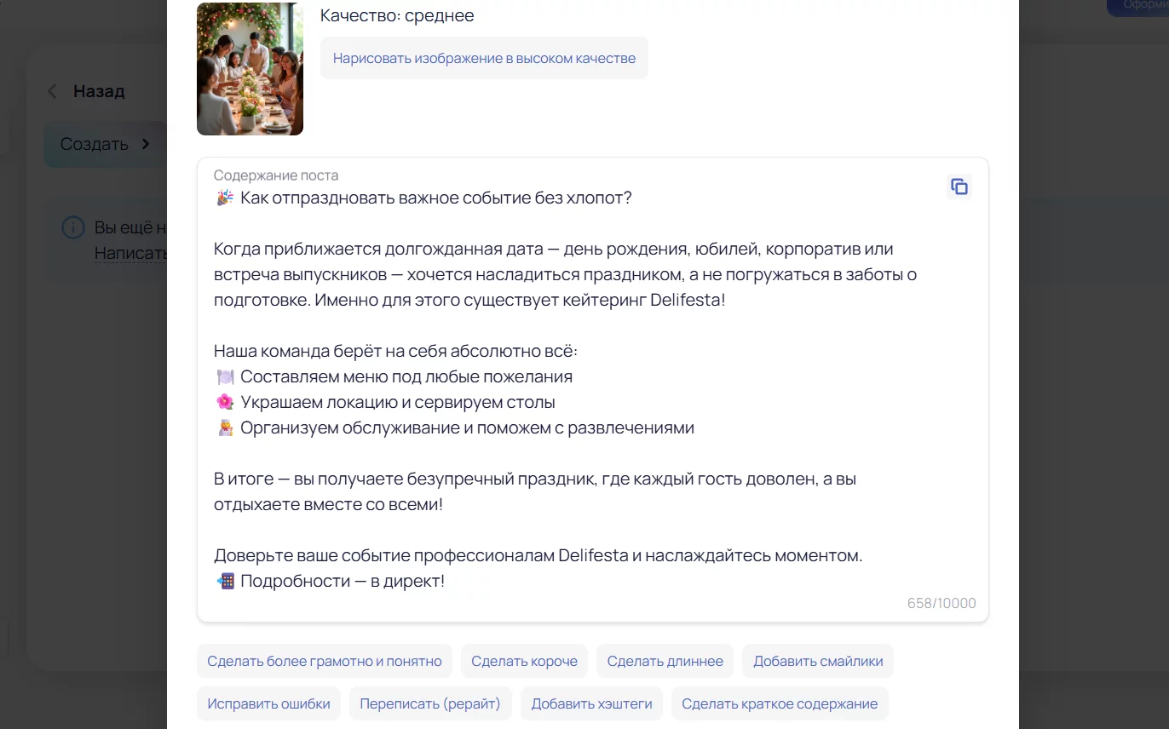Viewport: 1169px width, 729px height.
Task: Click the info circle icon in the notice
Action: pos(74,227)
